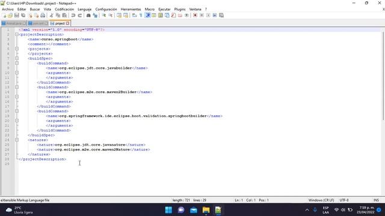Click Windows (CR LF) line ending in status bar
This screenshot has height=216, width=385.
[x=321, y=200]
